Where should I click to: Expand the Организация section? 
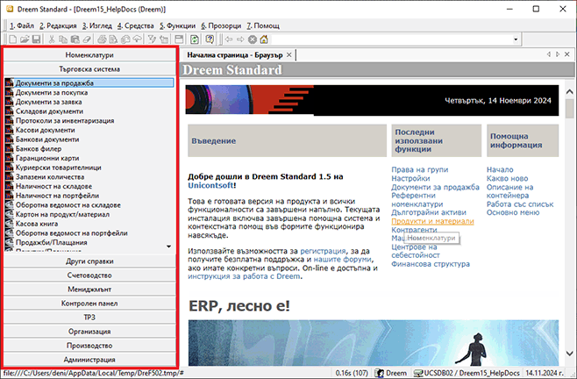pos(89,332)
